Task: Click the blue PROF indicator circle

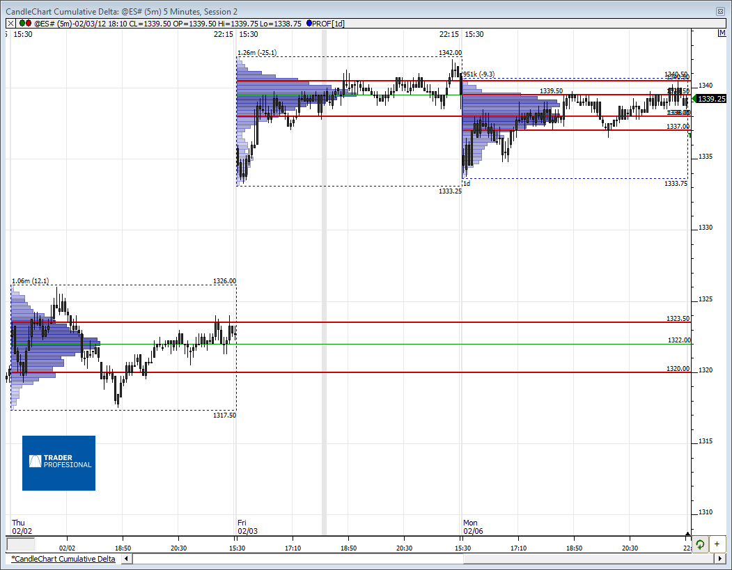Action: pos(309,24)
